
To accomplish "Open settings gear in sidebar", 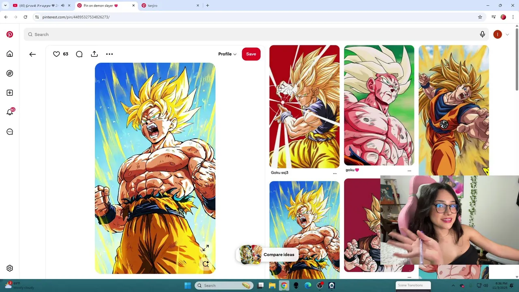I will (10, 268).
